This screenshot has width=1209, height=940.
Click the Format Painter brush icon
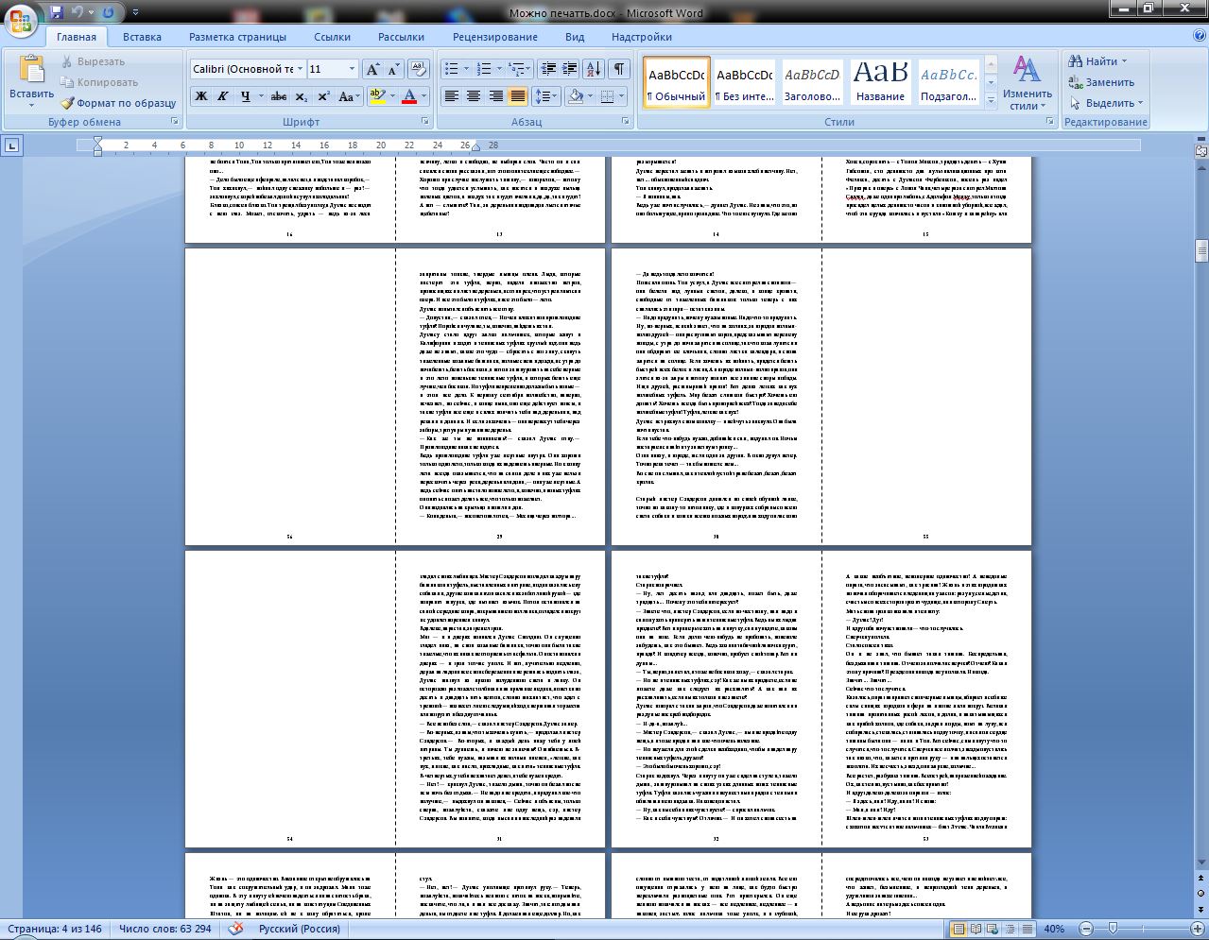[69, 103]
